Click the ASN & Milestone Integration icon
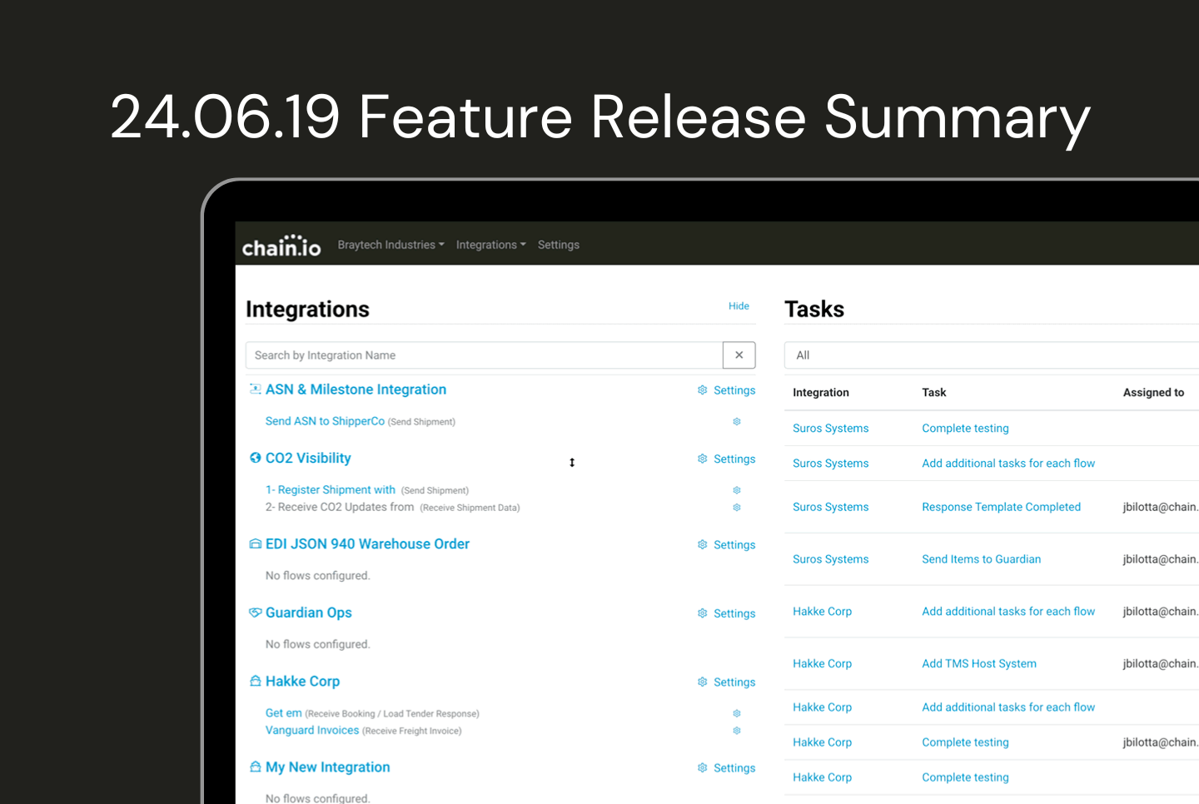 coord(256,389)
